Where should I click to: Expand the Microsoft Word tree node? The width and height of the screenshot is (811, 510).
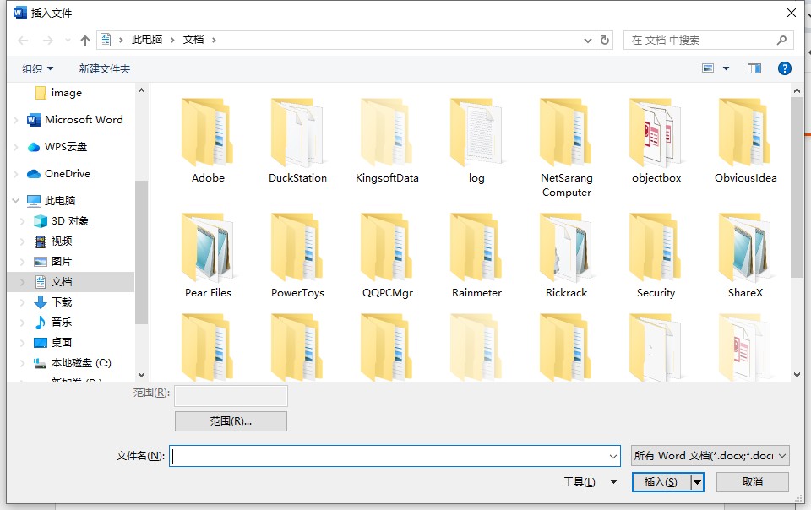pyautogui.click(x=15, y=121)
